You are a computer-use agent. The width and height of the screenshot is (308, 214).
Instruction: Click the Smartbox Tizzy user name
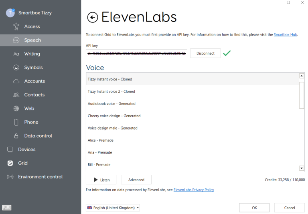click(35, 13)
